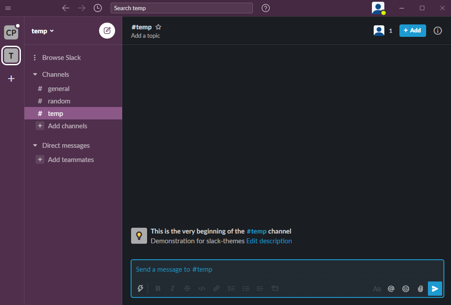Open the help question mark icon
451x305 pixels.
pyautogui.click(x=265, y=8)
